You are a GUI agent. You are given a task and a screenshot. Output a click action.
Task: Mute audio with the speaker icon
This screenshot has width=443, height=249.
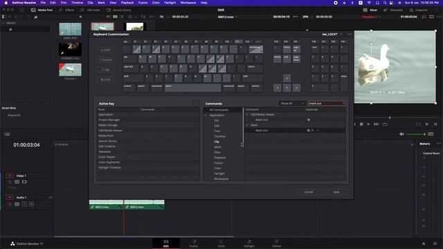click(401, 134)
